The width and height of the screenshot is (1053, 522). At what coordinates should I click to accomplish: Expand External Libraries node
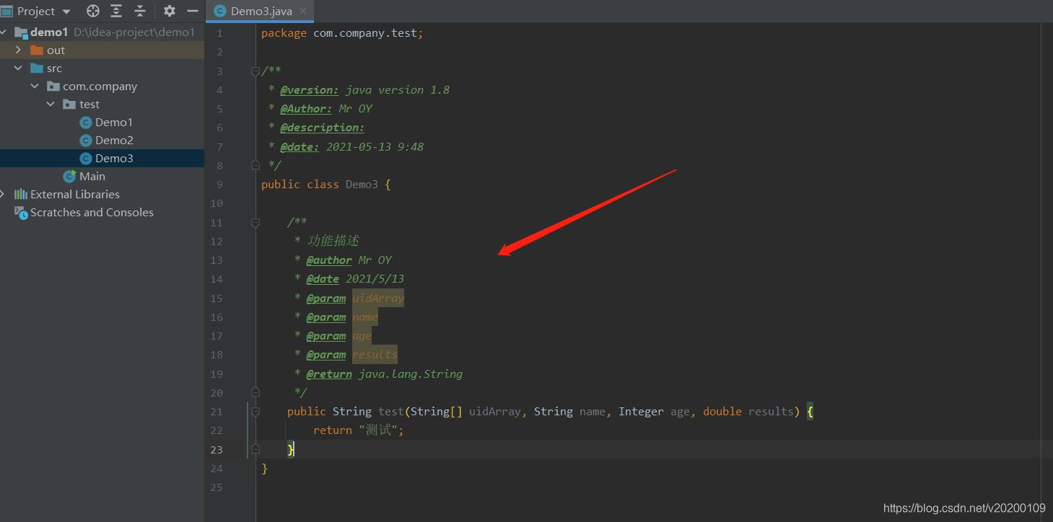(x=4, y=194)
